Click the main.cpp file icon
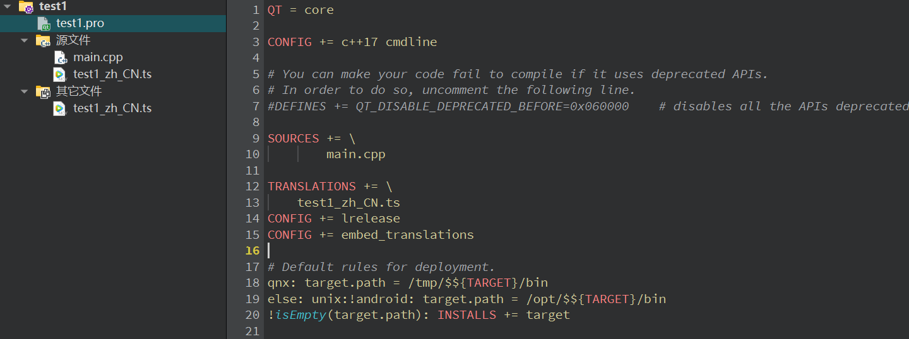The height and width of the screenshot is (339, 909). click(60, 57)
